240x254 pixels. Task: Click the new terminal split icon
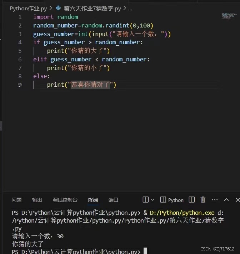click(x=146, y=199)
